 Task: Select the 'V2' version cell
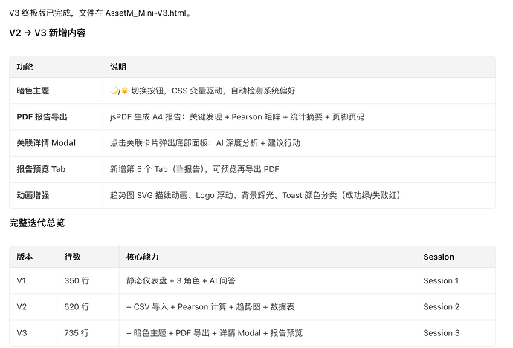click(x=33, y=307)
